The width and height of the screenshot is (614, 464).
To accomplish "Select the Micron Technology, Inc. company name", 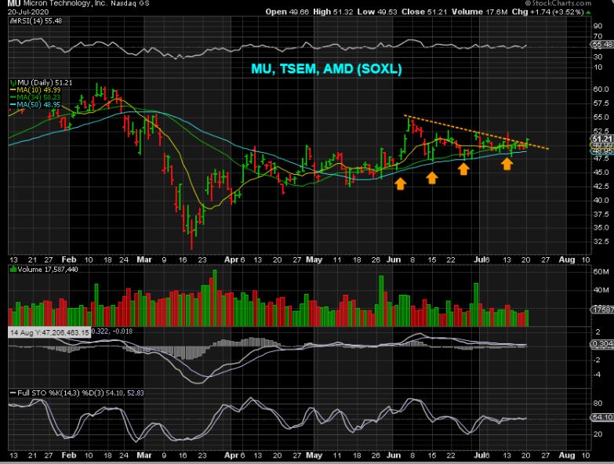I will pyautogui.click(x=65, y=3).
